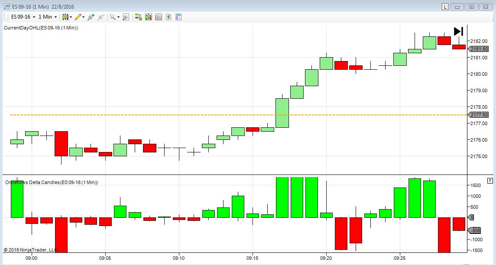The image size is (496, 265).
Task: Click the tall green breakout candle crossing 2177.50
Action: click(282, 113)
